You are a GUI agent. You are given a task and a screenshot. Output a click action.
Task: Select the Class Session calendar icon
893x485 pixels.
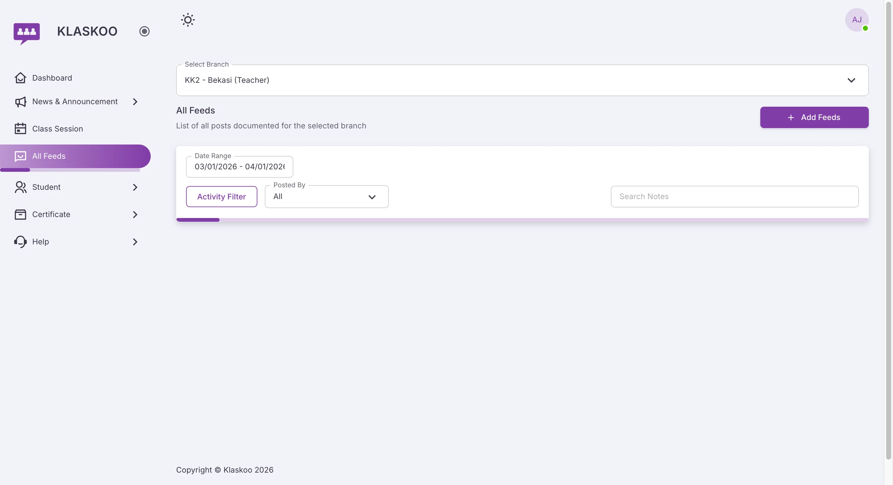(x=20, y=128)
